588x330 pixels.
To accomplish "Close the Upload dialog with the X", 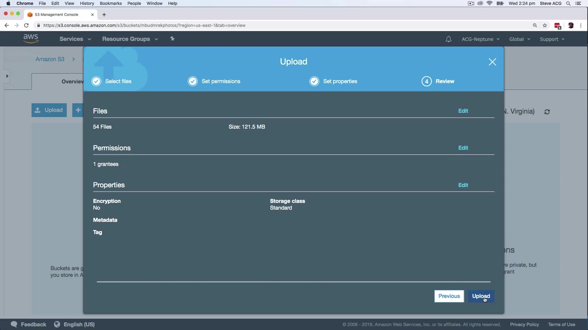I will pyautogui.click(x=492, y=62).
